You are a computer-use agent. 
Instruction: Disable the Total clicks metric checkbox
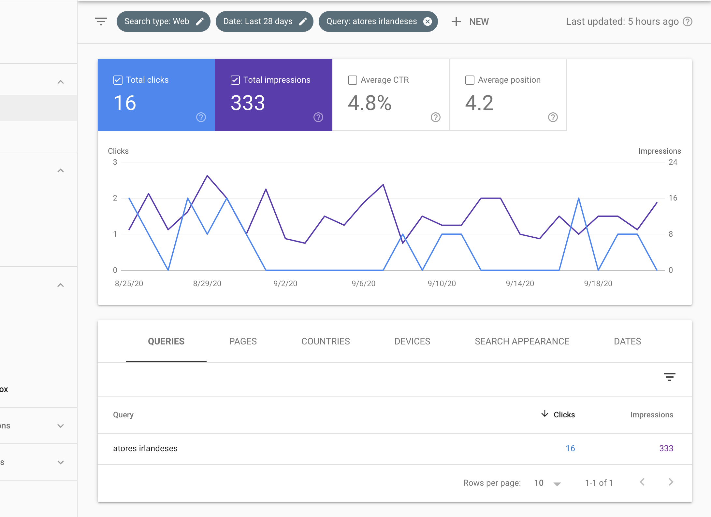click(118, 80)
